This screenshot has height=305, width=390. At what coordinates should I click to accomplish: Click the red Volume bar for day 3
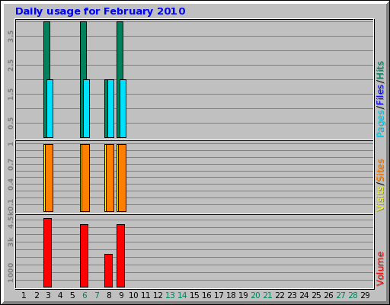tap(47, 252)
